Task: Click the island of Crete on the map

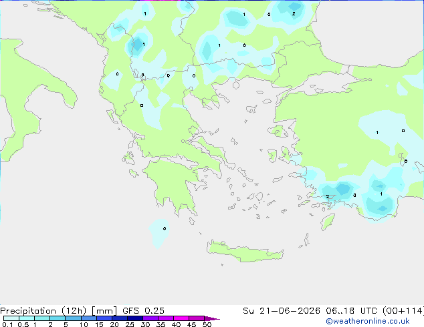Action: 243,252
